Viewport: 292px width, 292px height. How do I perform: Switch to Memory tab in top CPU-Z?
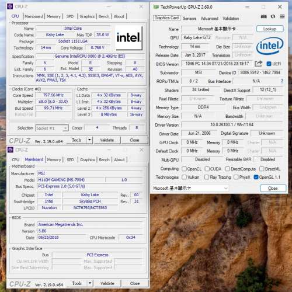click(x=54, y=16)
